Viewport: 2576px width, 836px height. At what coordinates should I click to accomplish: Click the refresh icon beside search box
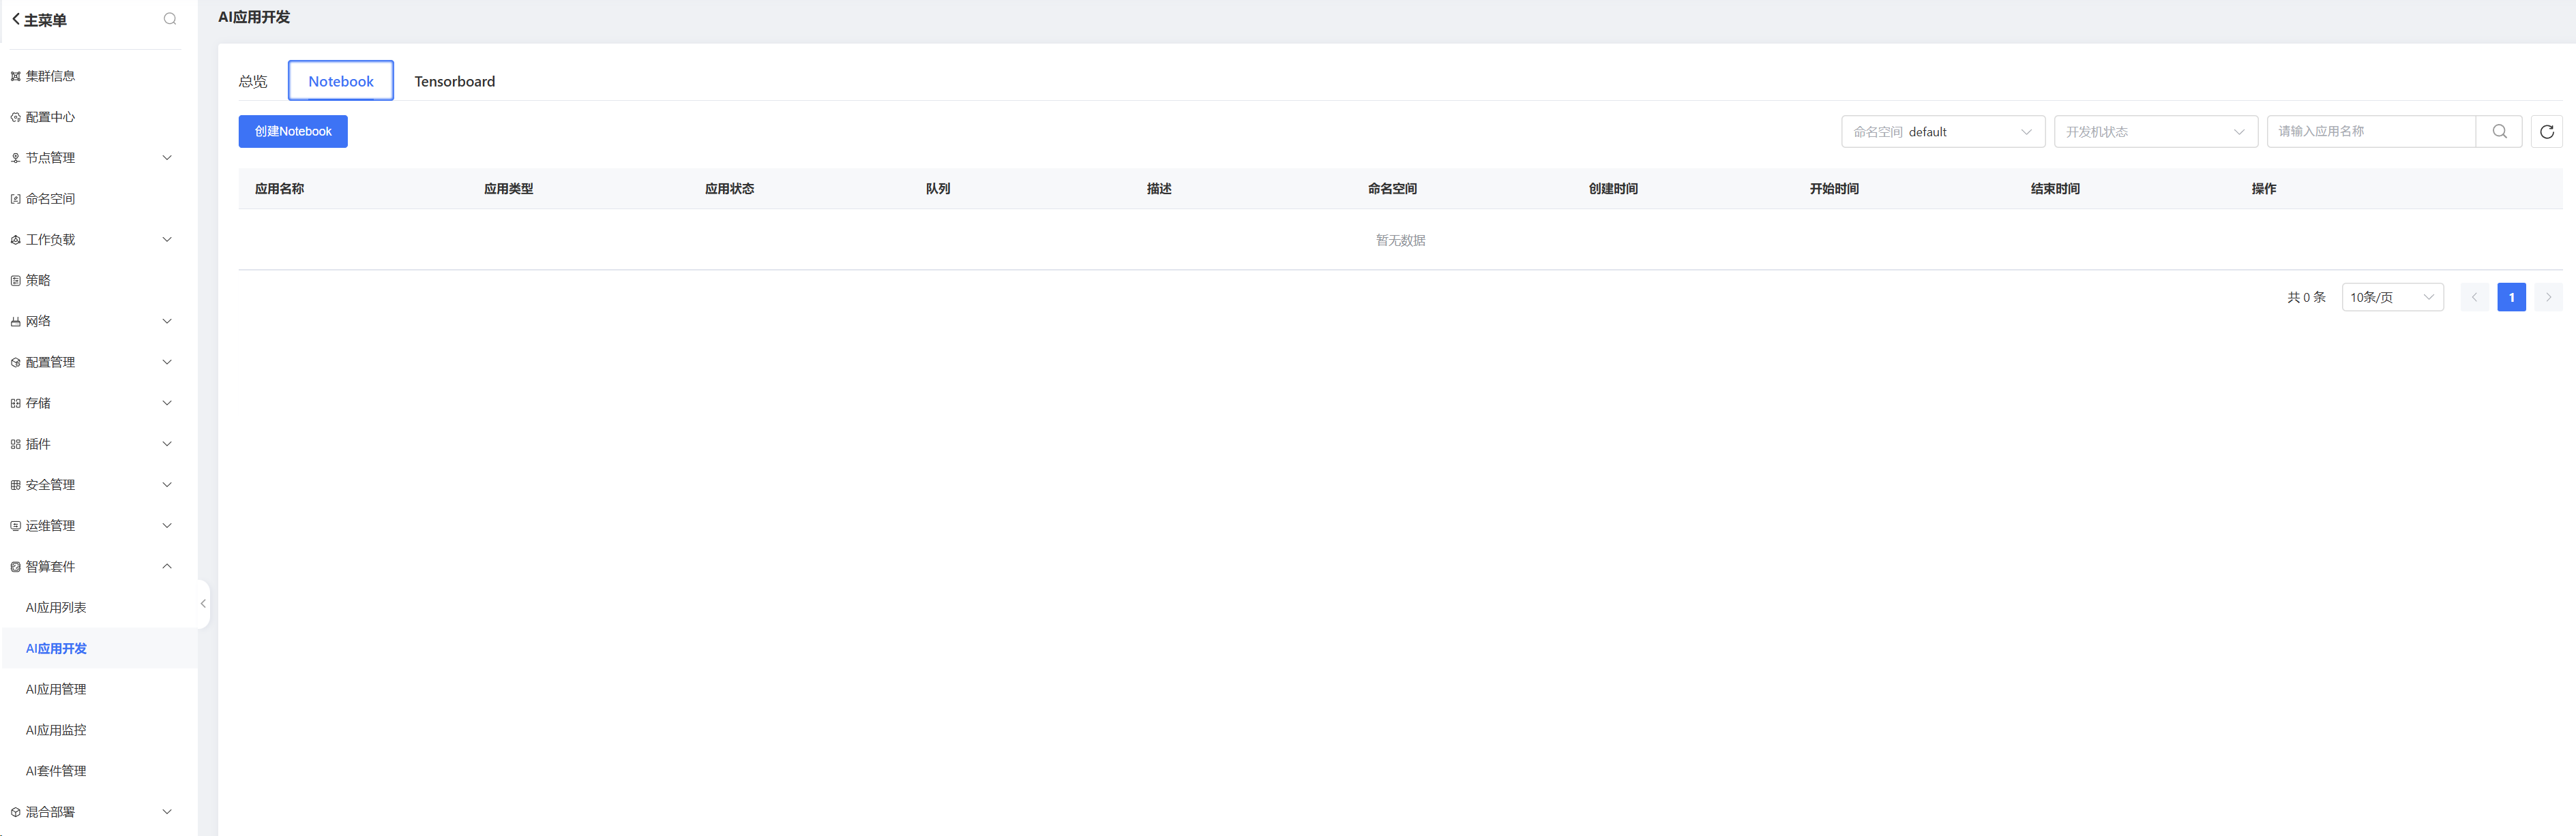coord(2546,132)
